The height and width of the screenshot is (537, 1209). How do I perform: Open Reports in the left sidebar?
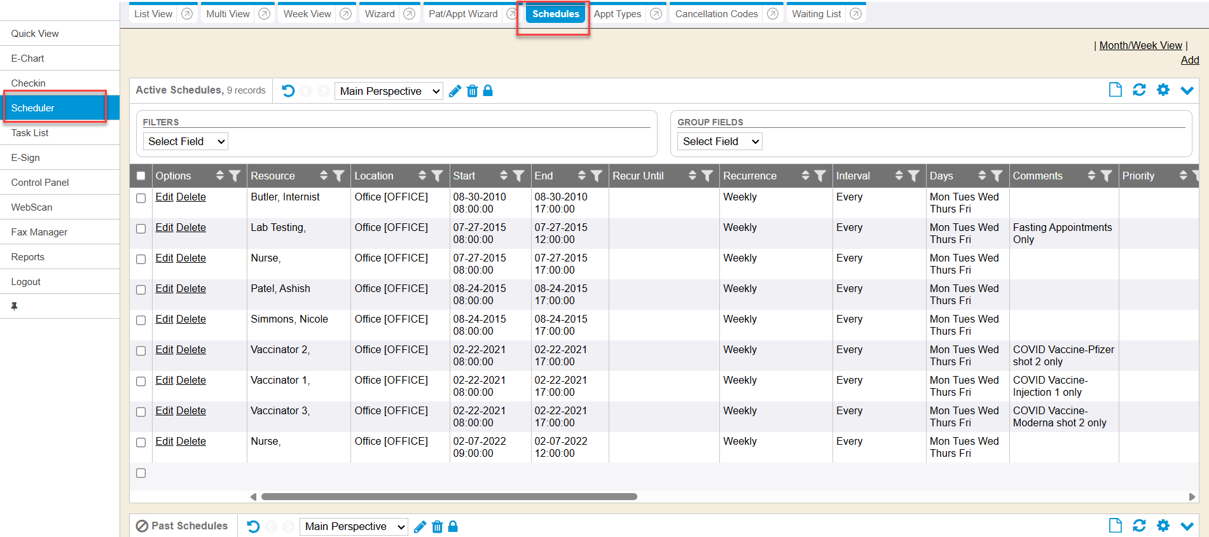click(28, 257)
